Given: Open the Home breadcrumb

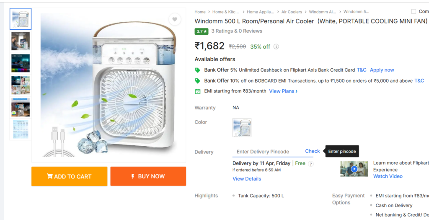Looking at the screenshot, I should [200, 12].
